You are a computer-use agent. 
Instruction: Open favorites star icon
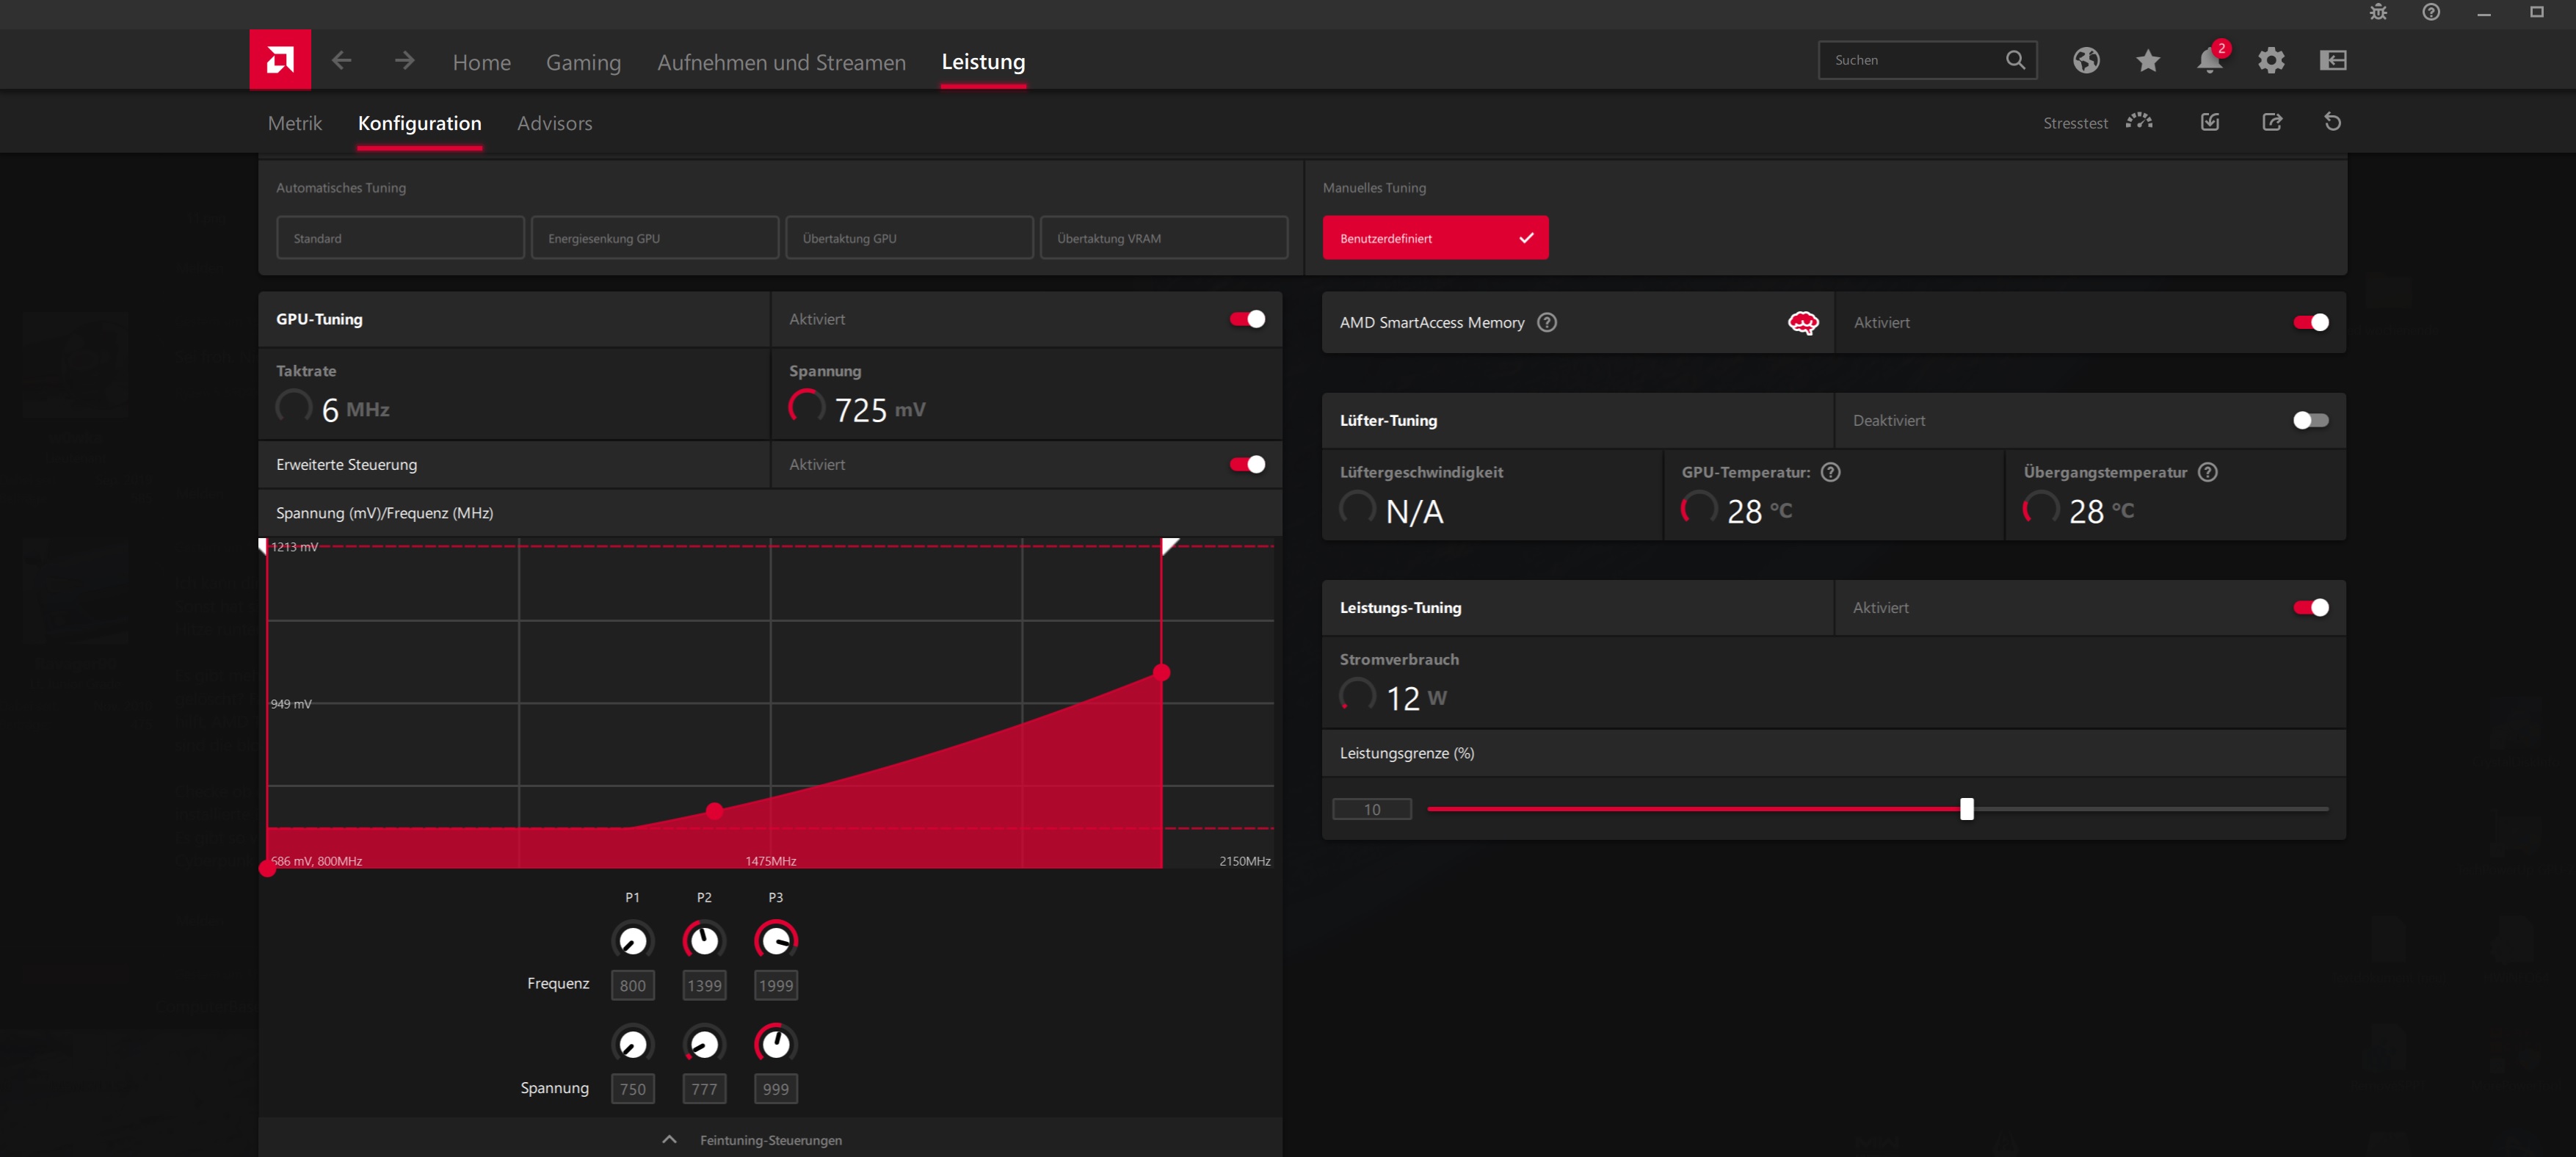tap(2147, 61)
